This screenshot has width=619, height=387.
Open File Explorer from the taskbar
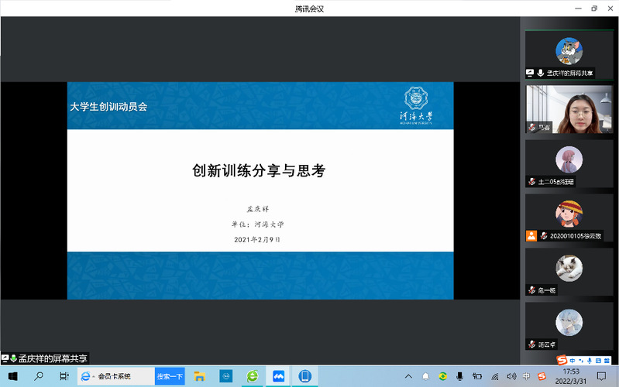pos(199,376)
